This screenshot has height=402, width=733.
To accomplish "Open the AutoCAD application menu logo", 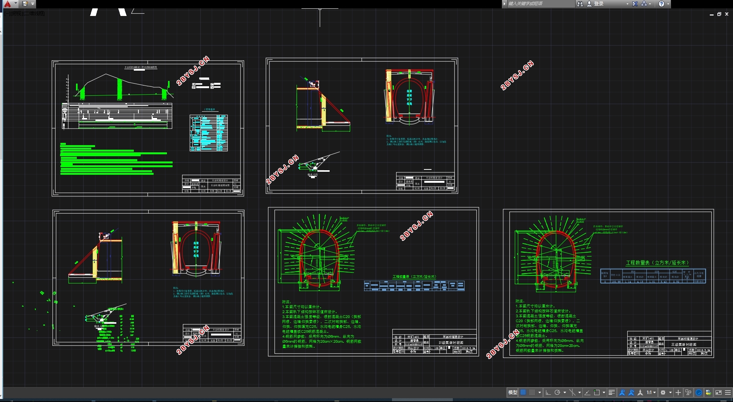I will click(x=7, y=4).
